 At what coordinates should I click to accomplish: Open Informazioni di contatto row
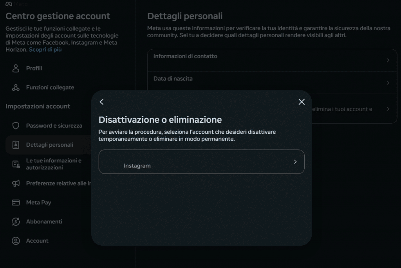tap(272, 60)
